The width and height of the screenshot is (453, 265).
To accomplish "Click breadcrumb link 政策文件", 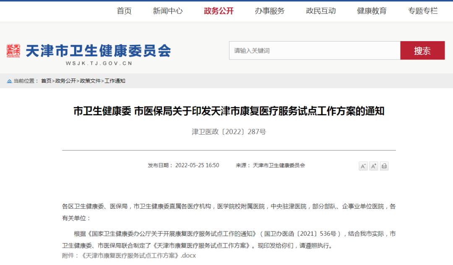I will 90,81.
